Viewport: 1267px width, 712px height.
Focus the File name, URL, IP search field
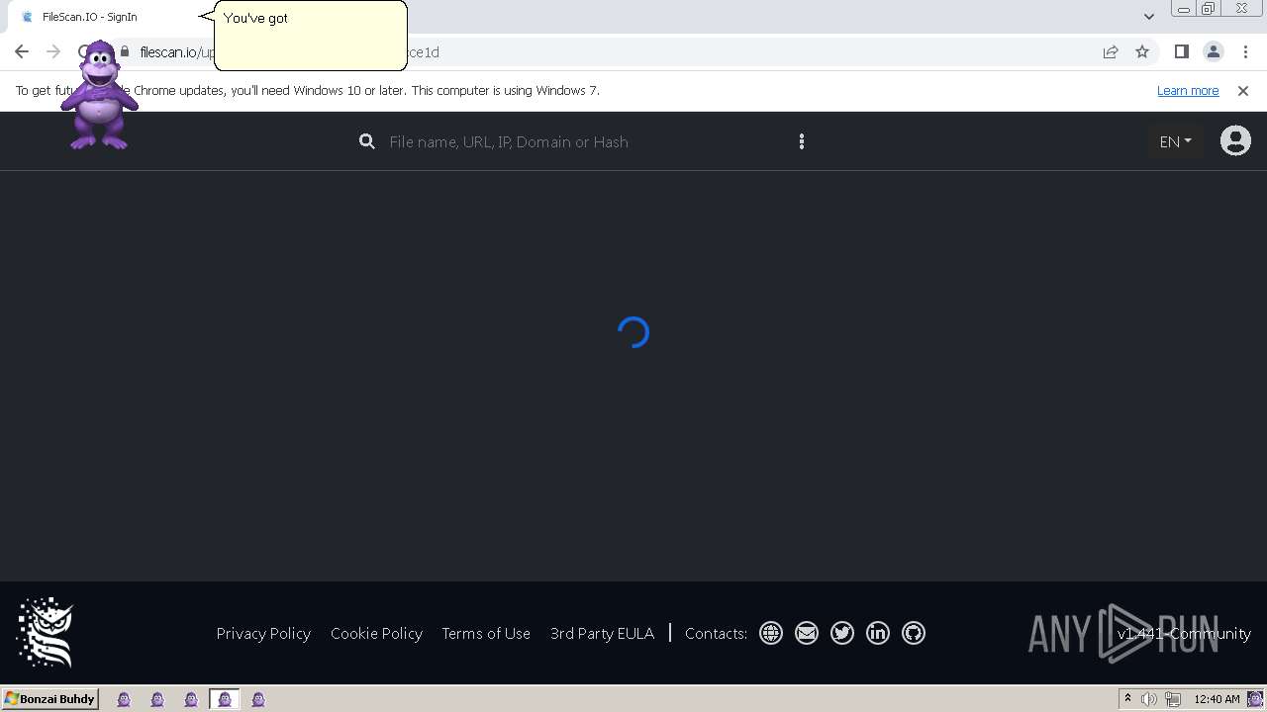pos(584,141)
